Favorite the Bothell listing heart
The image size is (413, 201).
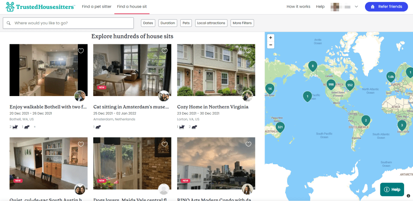coord(81,50)
